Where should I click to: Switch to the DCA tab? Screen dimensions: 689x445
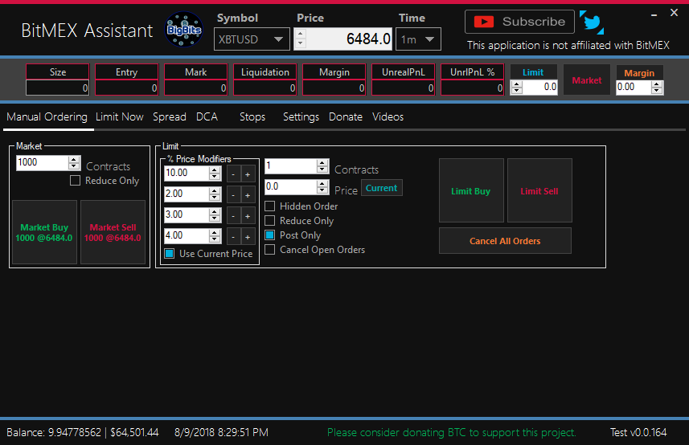pyautogui.click(x=207, y=116)
